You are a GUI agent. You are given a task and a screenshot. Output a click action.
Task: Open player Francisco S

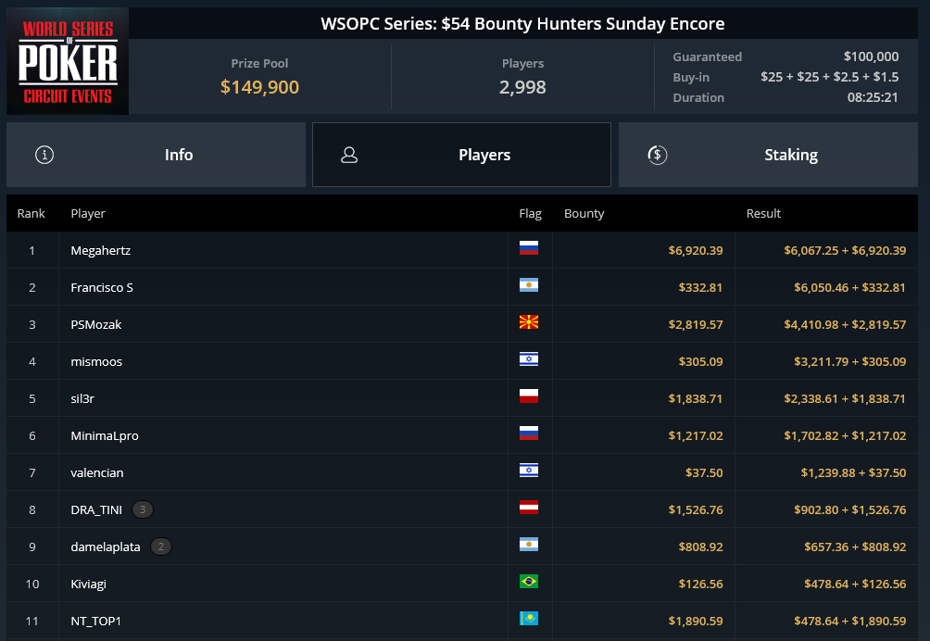click(102, 287)
